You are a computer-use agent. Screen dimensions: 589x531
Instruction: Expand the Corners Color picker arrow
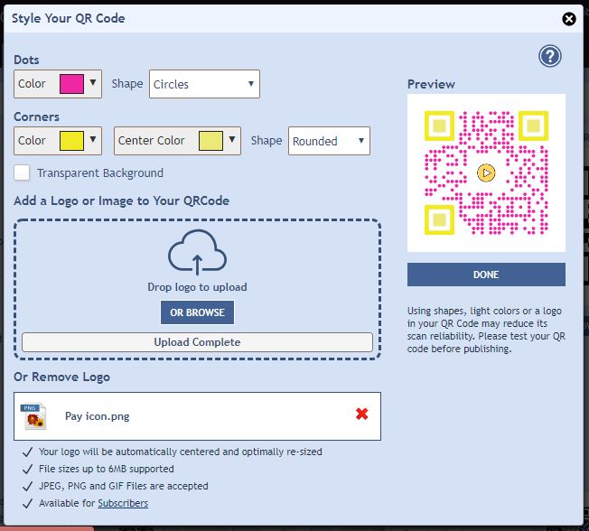(93, 139)
